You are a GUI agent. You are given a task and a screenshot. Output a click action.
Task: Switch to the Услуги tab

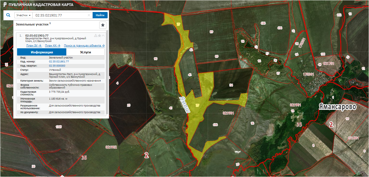click(x=85, y=52)
